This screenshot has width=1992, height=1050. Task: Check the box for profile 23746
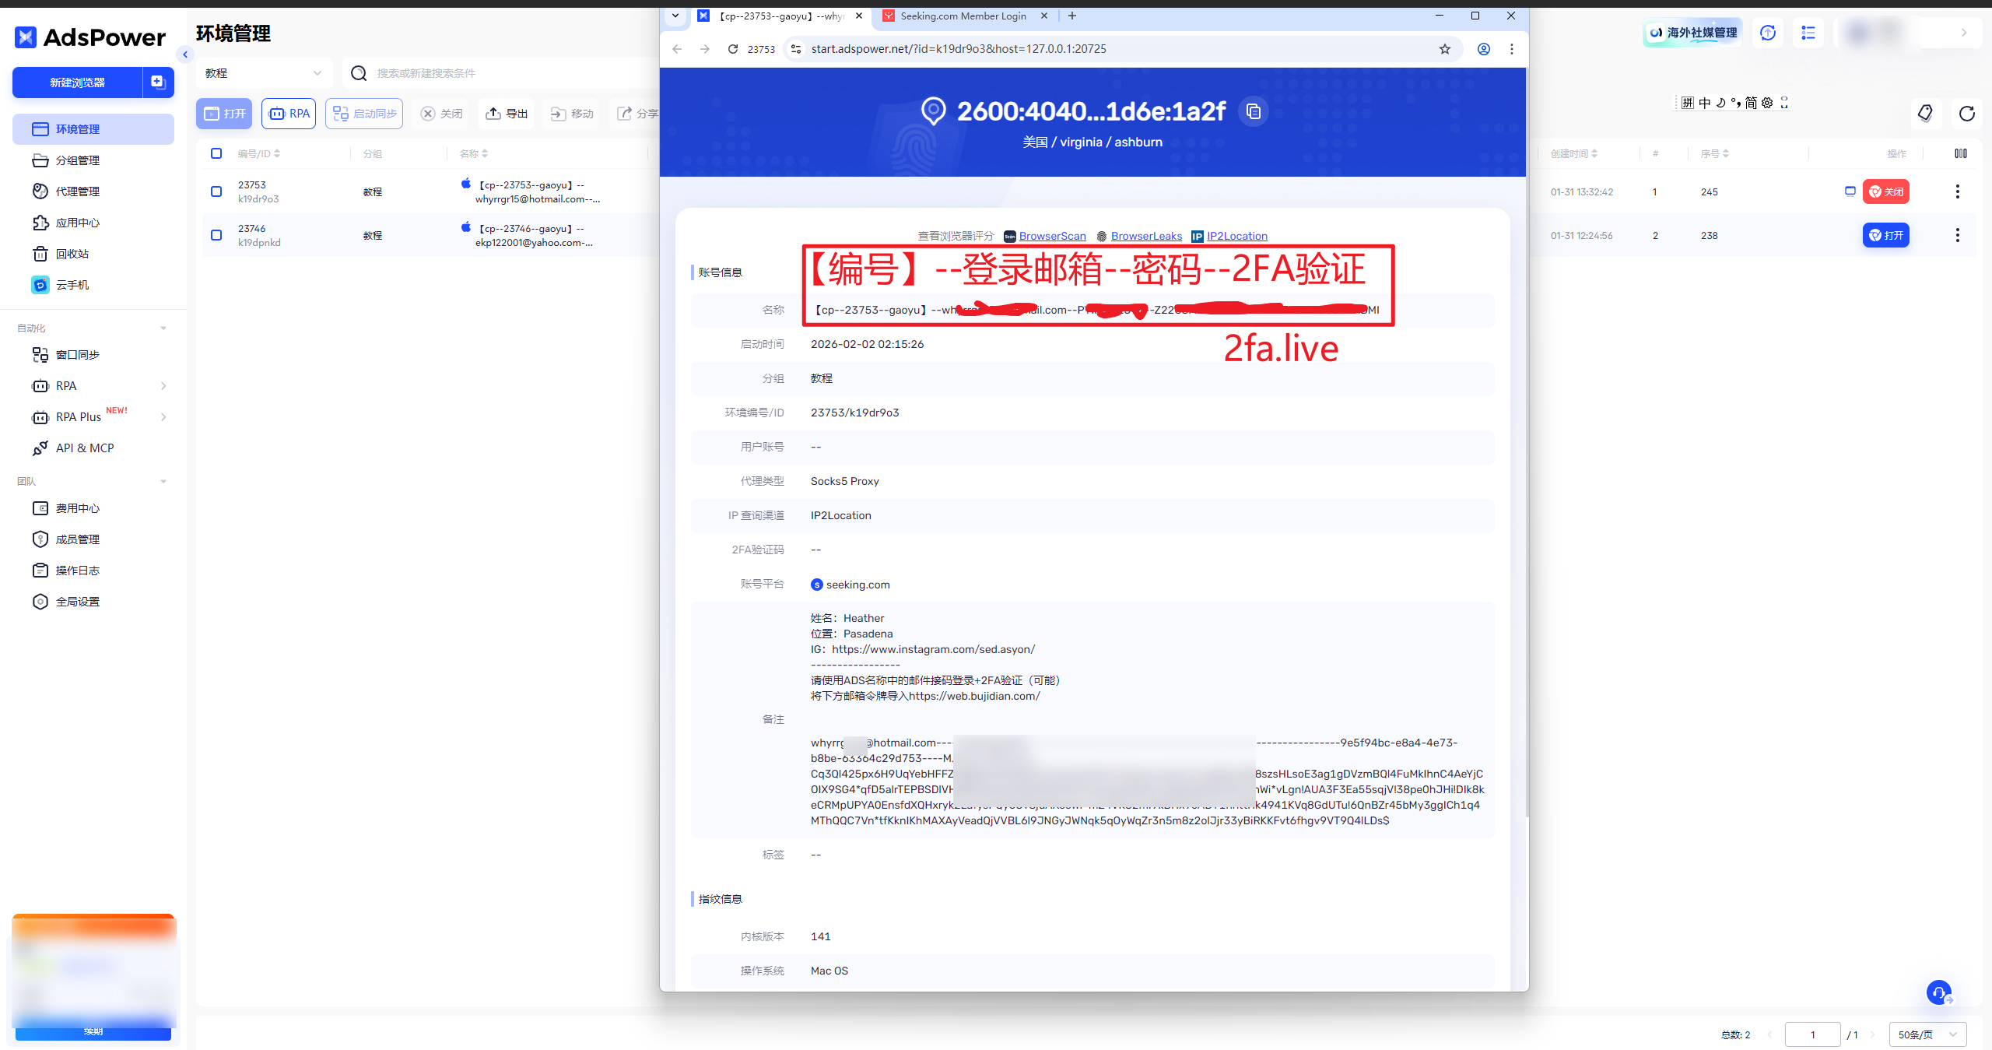pyautogui.click(x=216, y=235)
